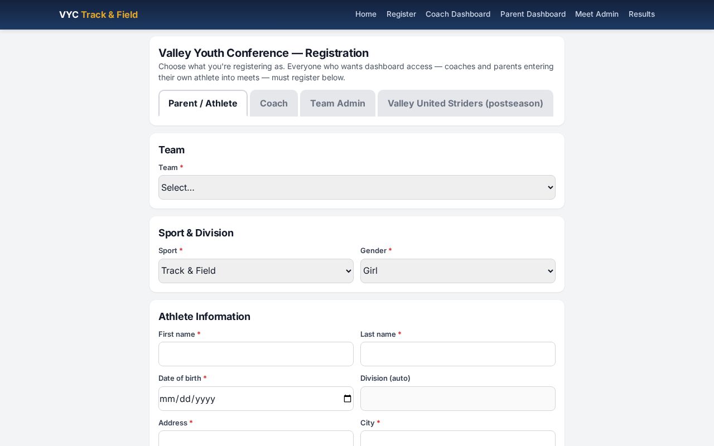Select the Team Admin tab
Screen dimensions: 714x446
coord(337,103)
